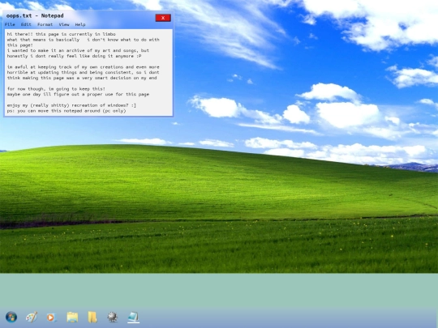
Task: Click inside the Notepad text area
Action: (x=88, y=73)
